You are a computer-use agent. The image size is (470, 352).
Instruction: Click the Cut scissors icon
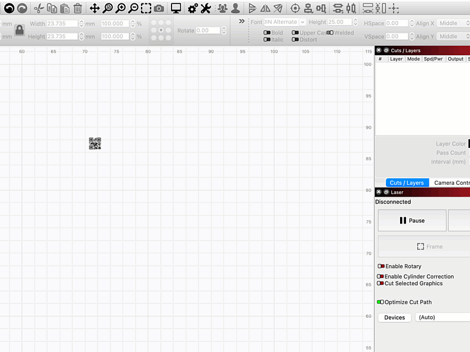(x=39, y=8)
